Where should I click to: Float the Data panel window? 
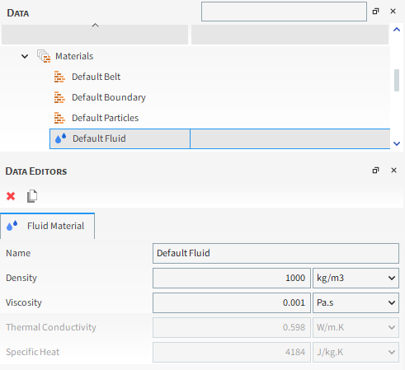(375, 12)
